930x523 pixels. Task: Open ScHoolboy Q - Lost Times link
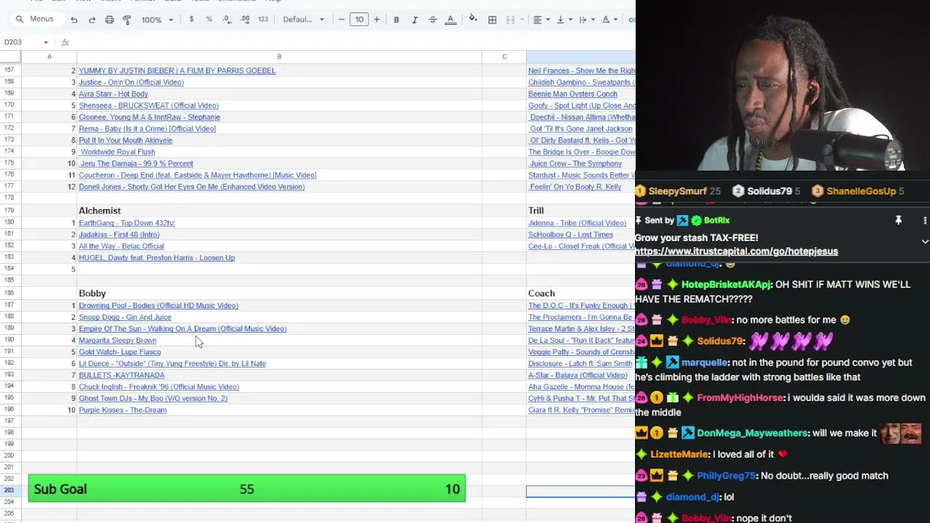(x=570, y=235)
